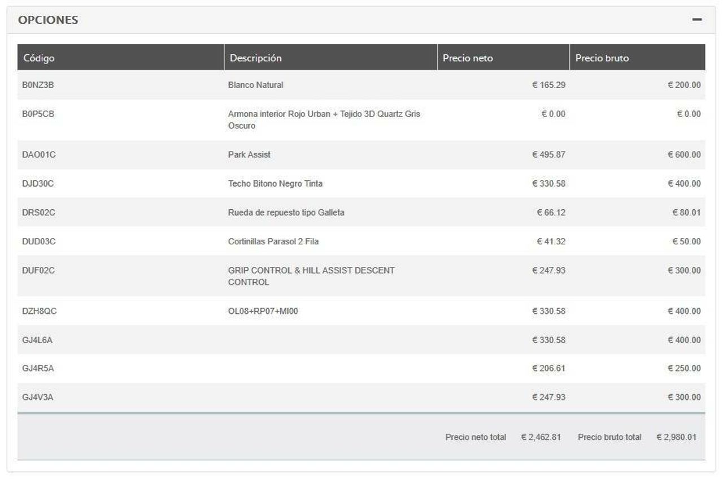Select code DUF02C cell

[38, 270]
